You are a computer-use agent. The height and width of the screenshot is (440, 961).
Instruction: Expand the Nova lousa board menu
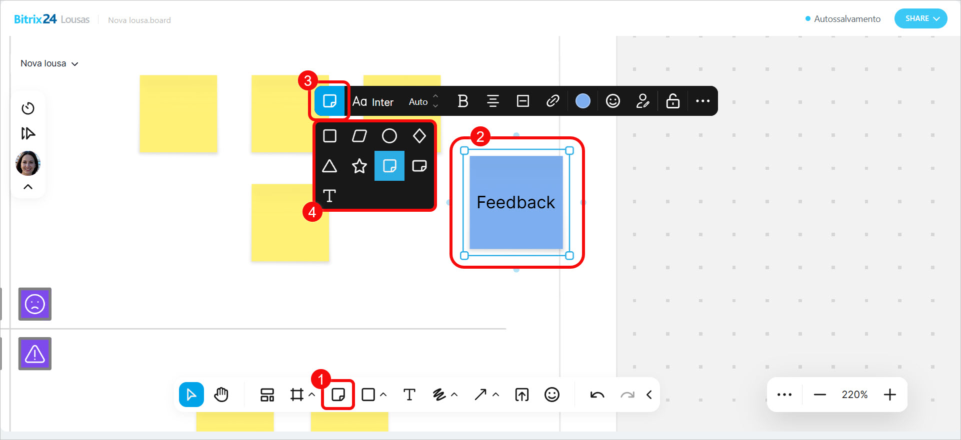pos(49,63)
